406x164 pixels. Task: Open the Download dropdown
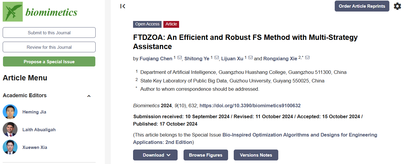pyautogui.click(x=155, y=155)
